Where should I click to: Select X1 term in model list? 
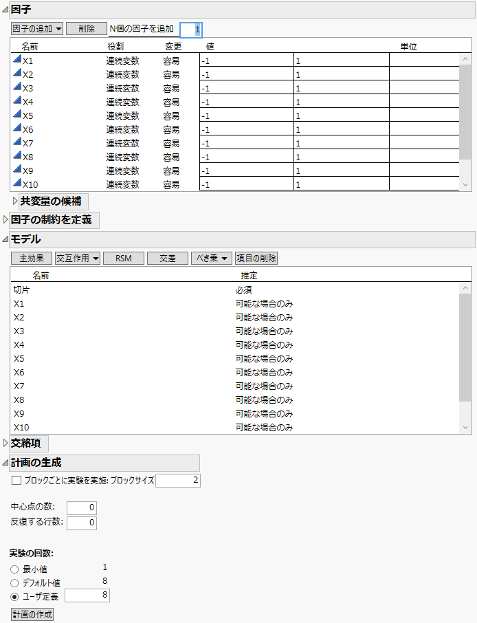19,304
